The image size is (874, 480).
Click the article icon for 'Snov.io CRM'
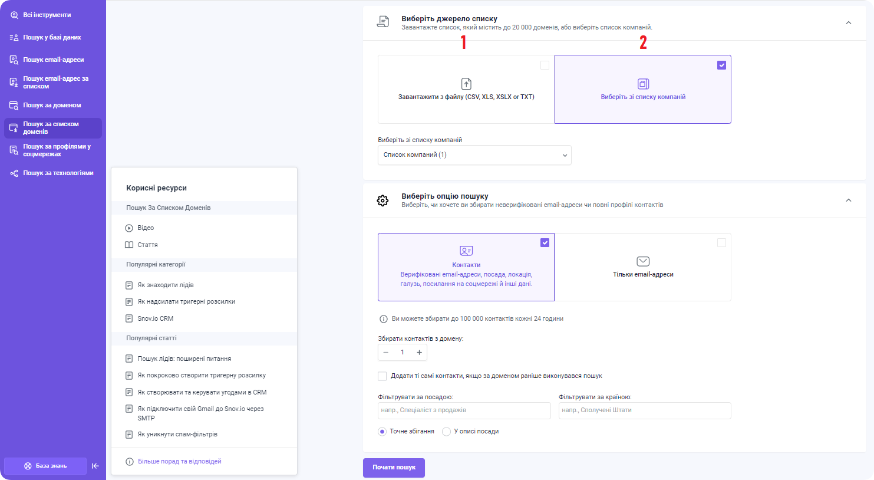coord(129,318)
